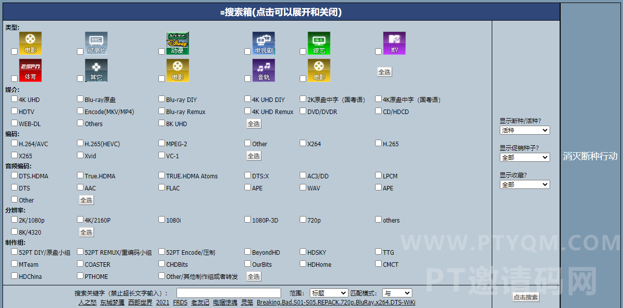
Task: Click the 东城梦魇 keyword link
Action: (112, 302)
